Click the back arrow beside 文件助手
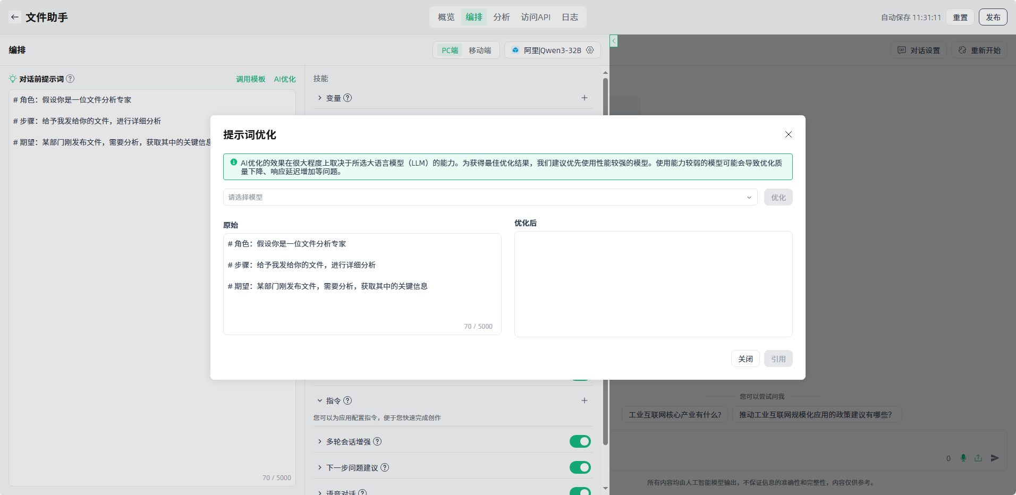Viewport: 1016px width, 495px height. [x=15, y=17]
